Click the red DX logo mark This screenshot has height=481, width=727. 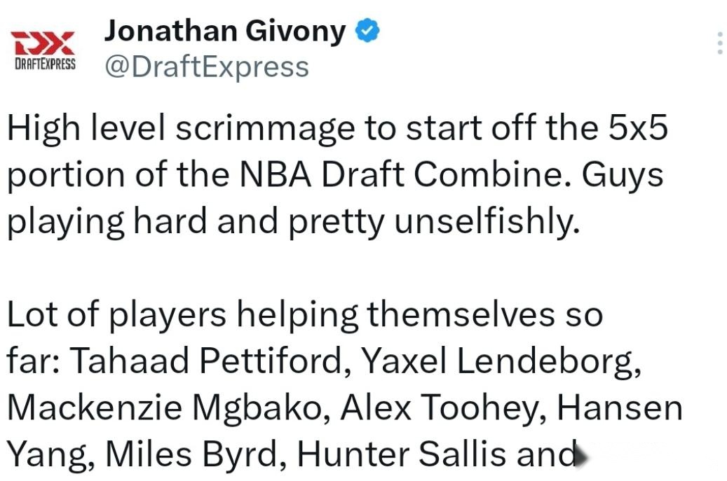[x=43, y=43]
